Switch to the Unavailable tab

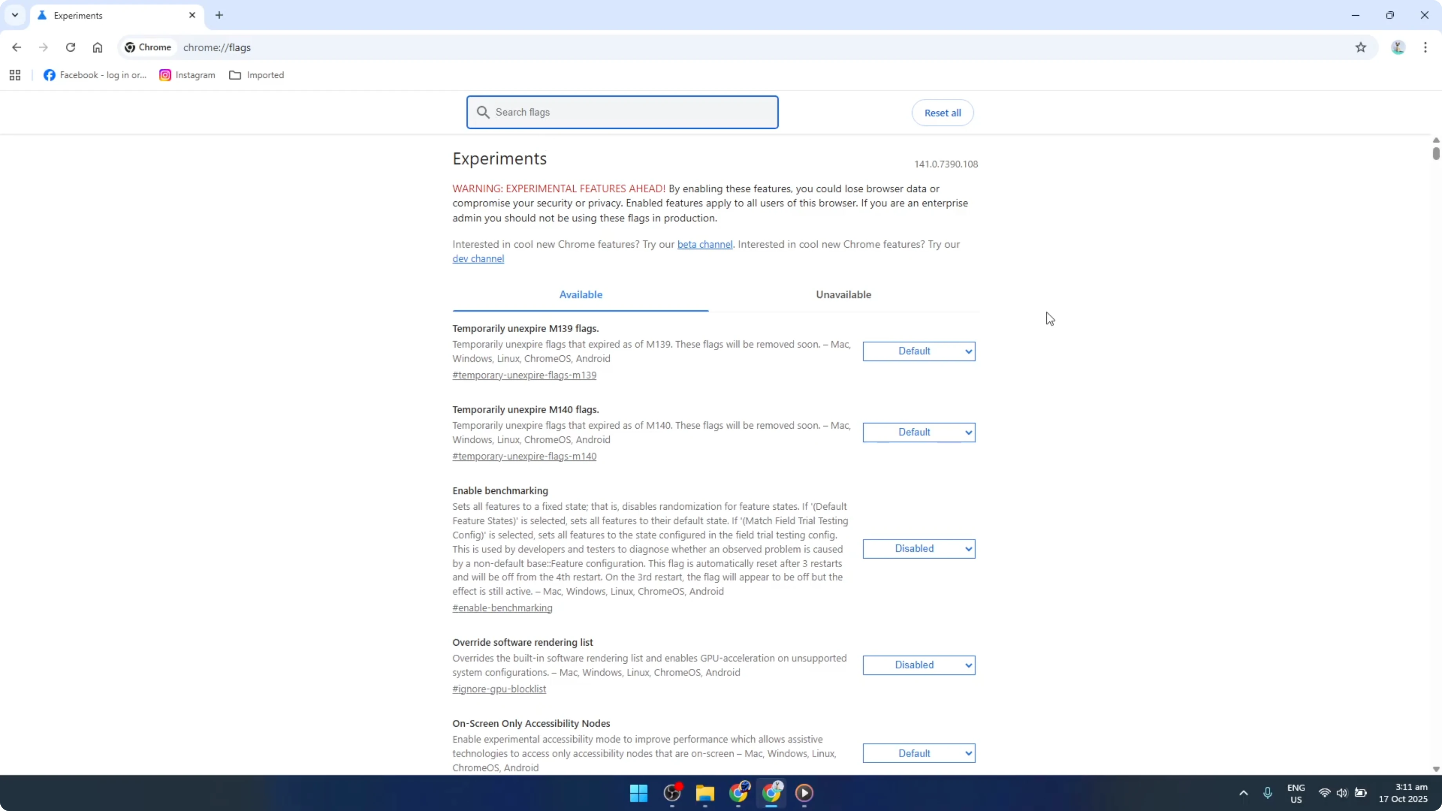[x=843, y=294]
